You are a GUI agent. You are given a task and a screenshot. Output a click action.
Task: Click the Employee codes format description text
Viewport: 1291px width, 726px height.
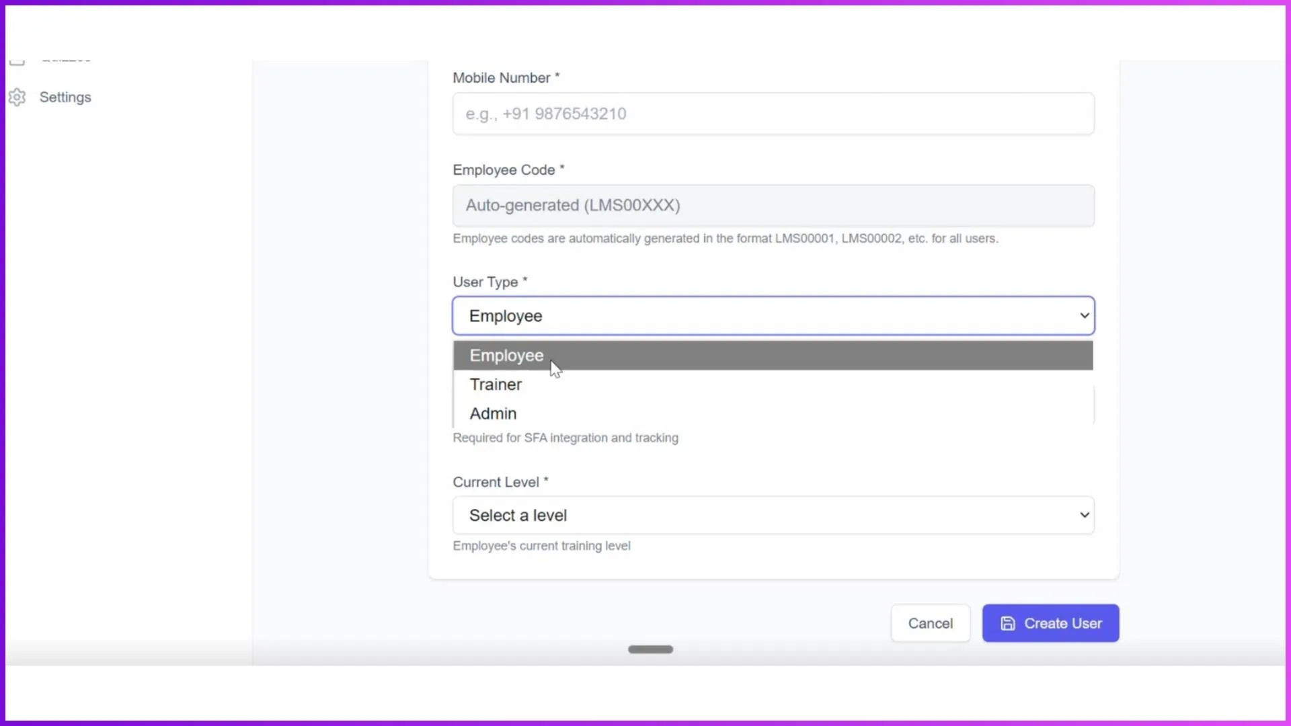[725, 239]
